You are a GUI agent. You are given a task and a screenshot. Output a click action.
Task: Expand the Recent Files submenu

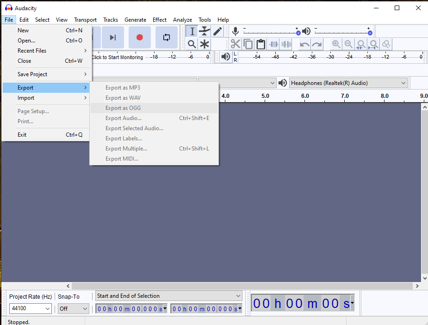point(46,51)
